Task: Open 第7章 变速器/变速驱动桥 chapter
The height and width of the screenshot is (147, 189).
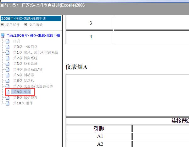Action: click(33, 86)
